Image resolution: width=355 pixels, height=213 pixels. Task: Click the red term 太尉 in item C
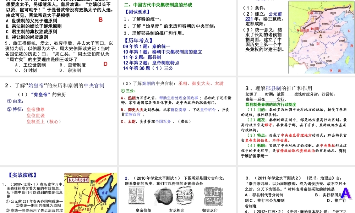pyautogui.click(x=132, y=121)
